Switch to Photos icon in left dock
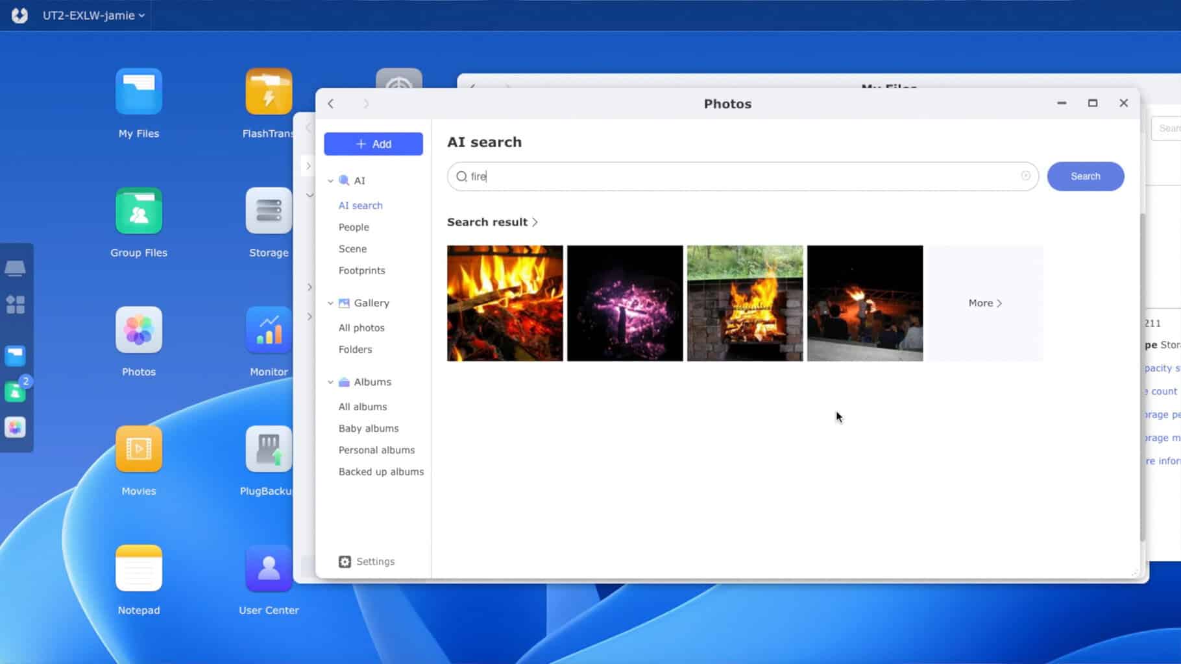 pyautogui.click(x=16, y=427)
